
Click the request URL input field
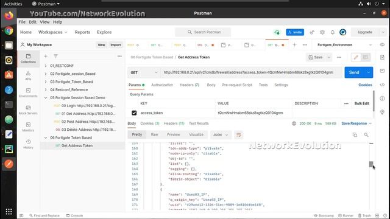click(x=251, y=72)
